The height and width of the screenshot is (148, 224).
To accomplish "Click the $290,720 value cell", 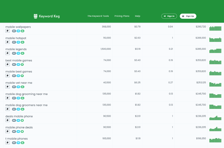I will click(201, 27).
